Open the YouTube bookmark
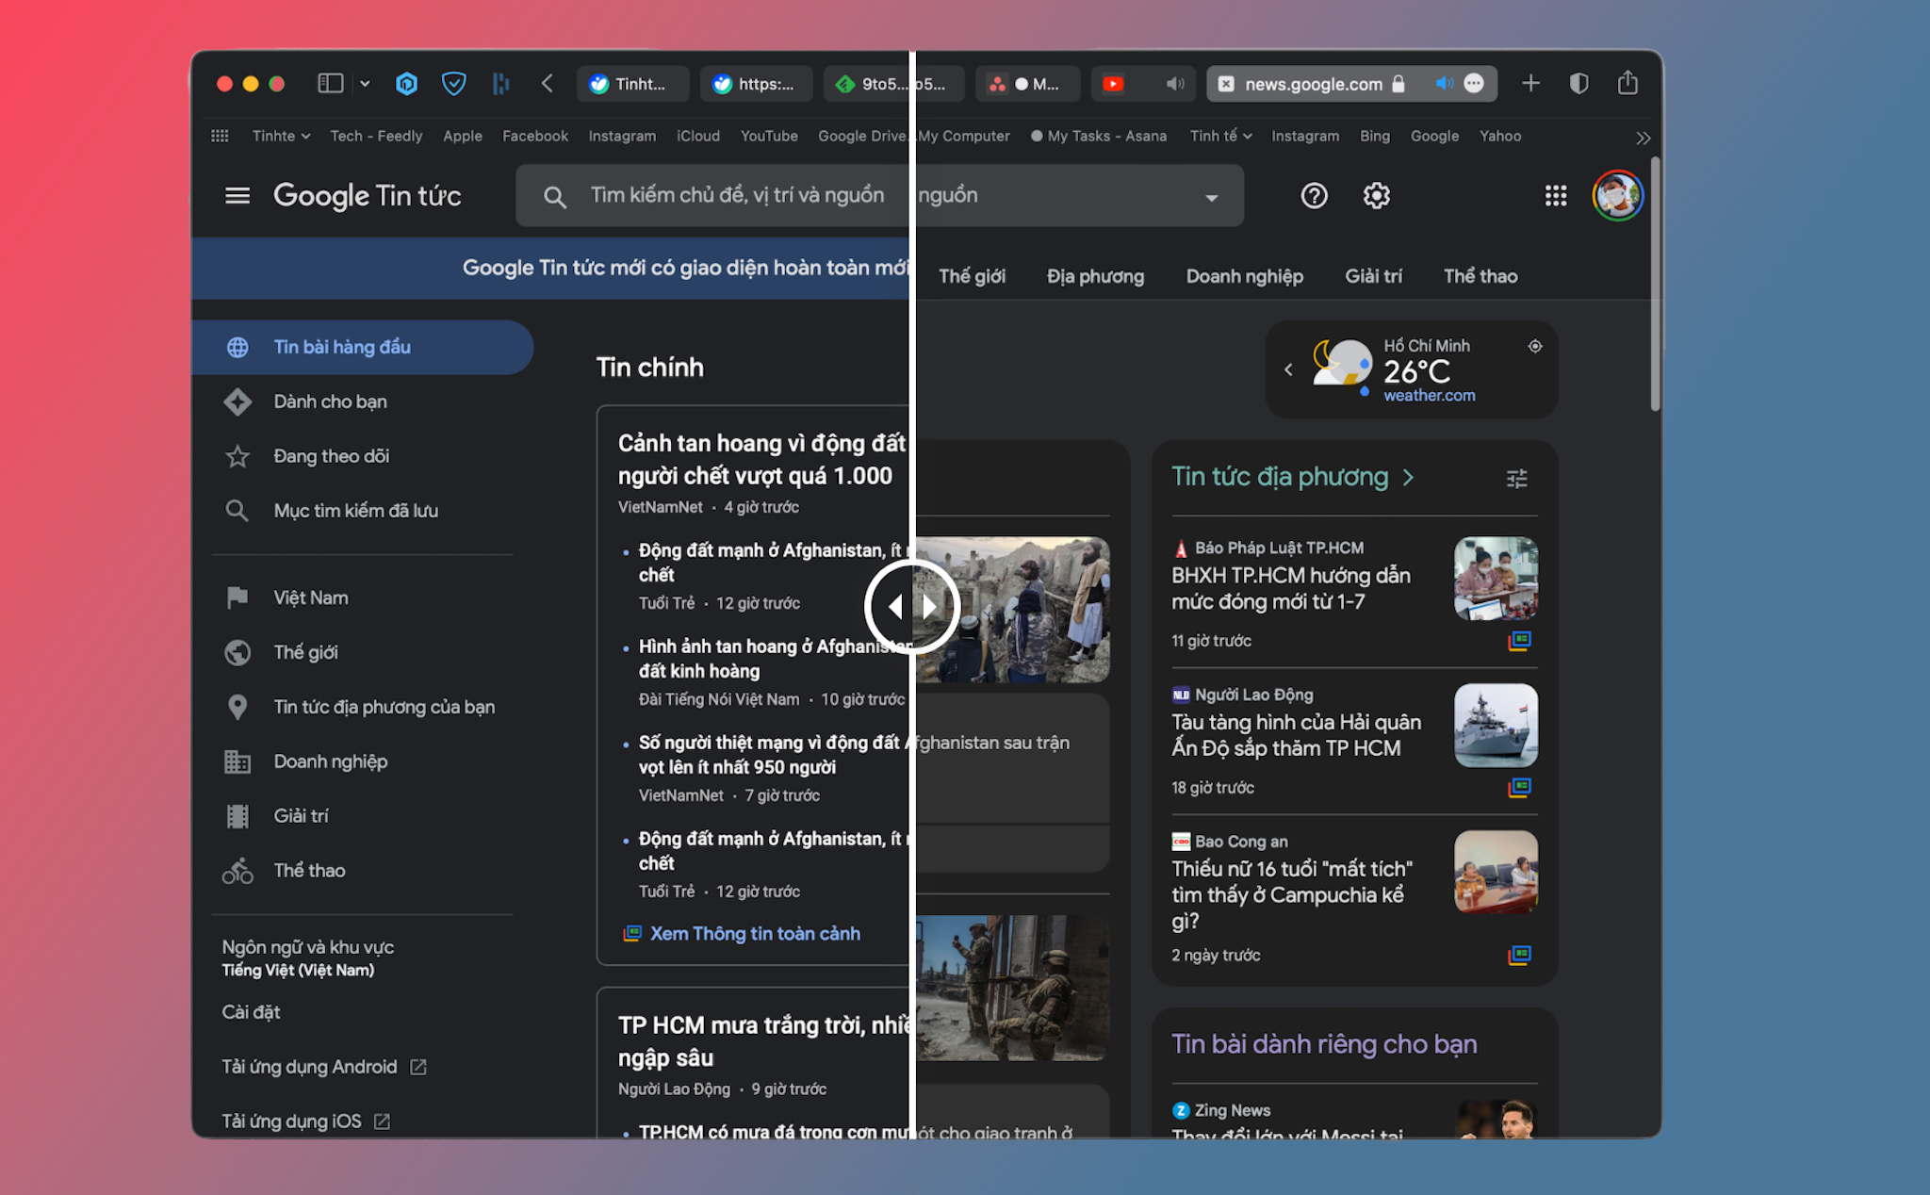Viewport: 1930px width, 1195px height. point(769,136)
